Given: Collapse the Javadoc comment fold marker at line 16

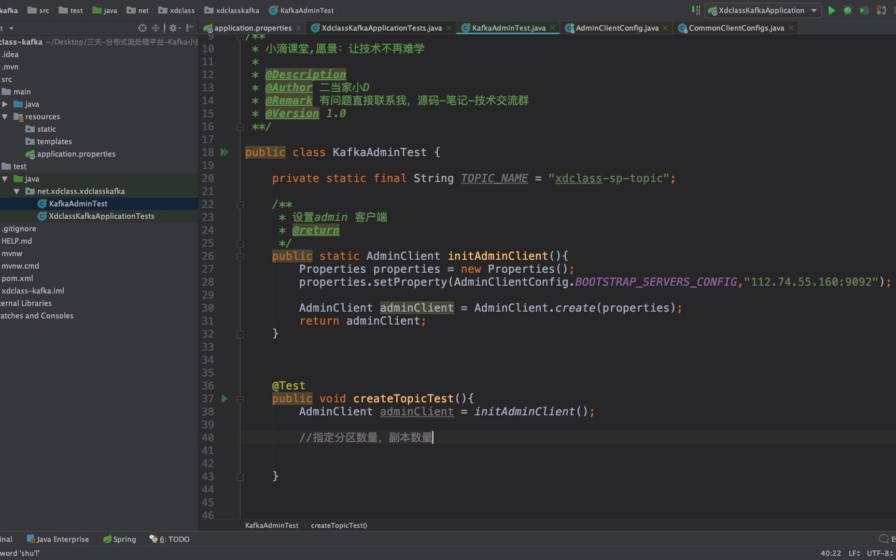Looking at the screenshot, I should click(x=240, y=127).
